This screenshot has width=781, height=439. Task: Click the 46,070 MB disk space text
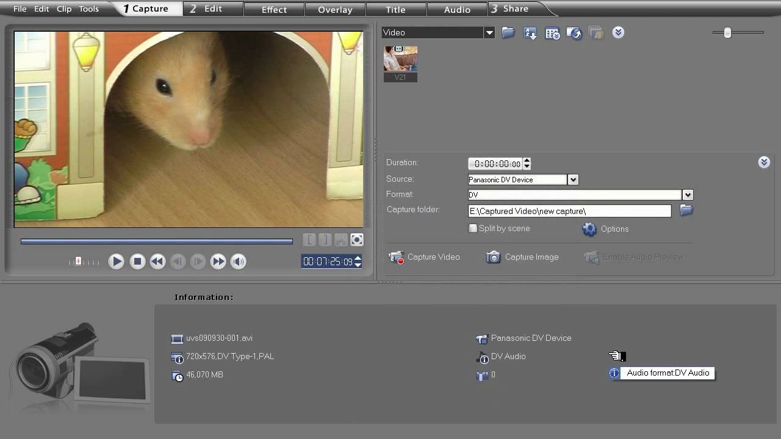tap(204, 375)
